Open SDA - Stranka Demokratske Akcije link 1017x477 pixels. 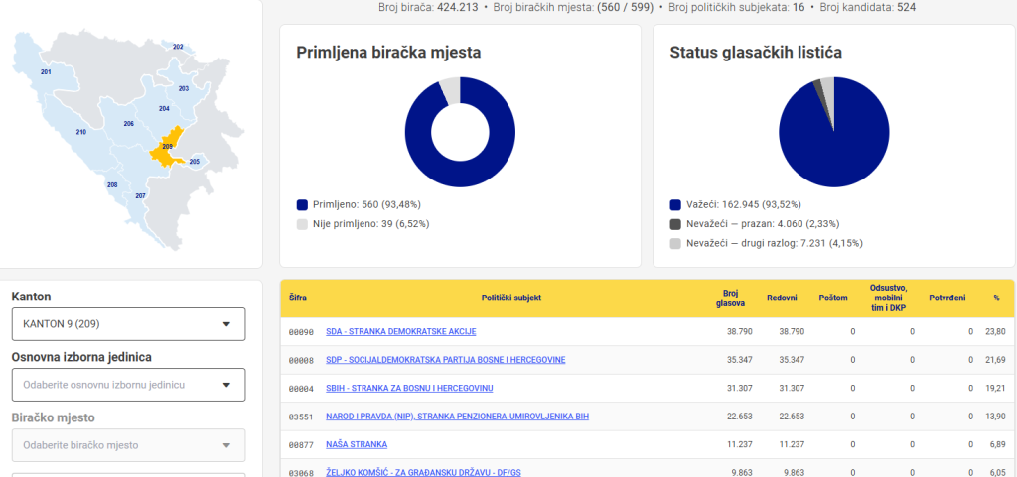pyautogui.click(x=400, y=331)
